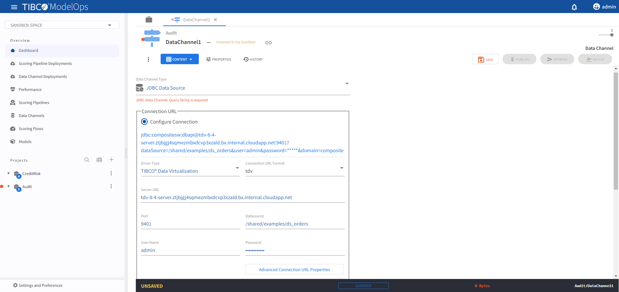Click scrollbar up arrow
Viewport: 619px width, 292px height.
click(616, 68)
